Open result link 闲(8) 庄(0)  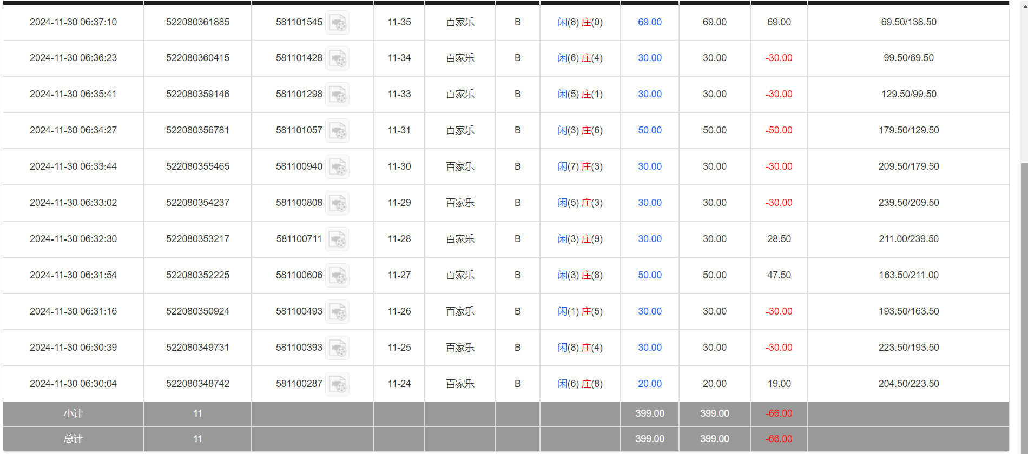click(x=580, y=22)
